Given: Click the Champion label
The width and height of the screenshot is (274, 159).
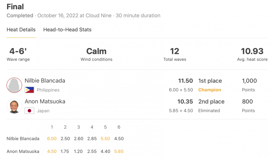Looking at the screenshot, I should [210, 90].
